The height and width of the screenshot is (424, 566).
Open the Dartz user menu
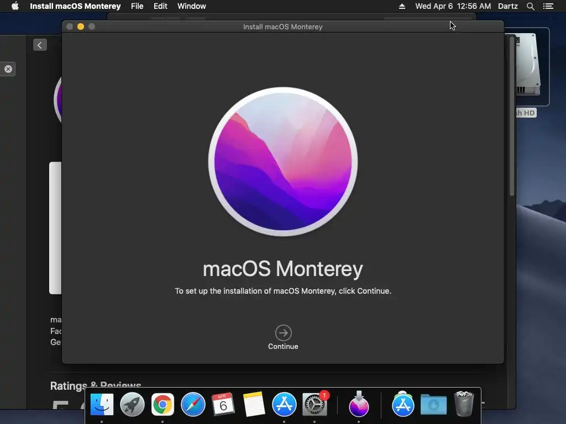508,6
